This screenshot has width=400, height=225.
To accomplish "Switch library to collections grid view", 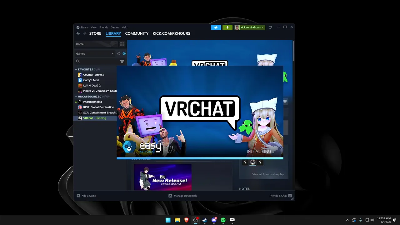I will click(x=122, y=44).
